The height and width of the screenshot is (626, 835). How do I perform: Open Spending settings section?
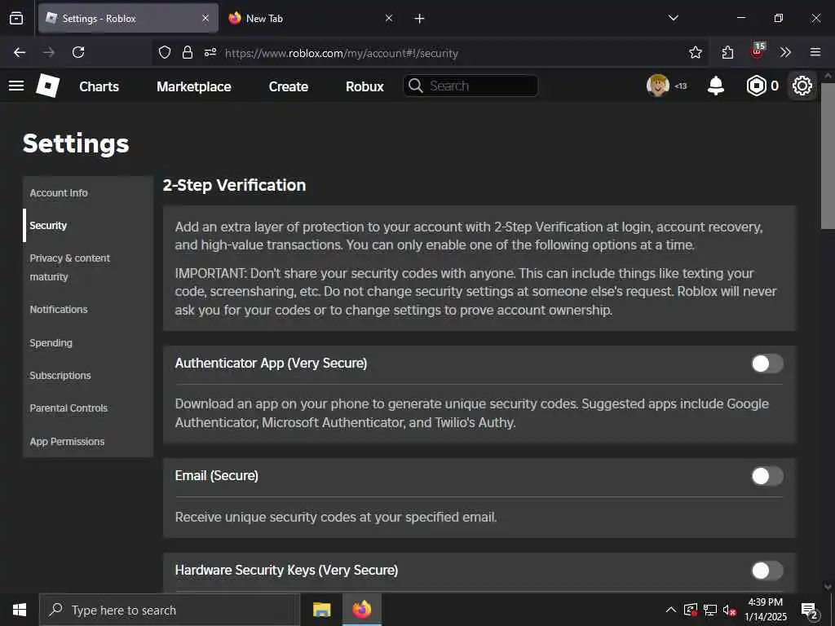(88, 343)
